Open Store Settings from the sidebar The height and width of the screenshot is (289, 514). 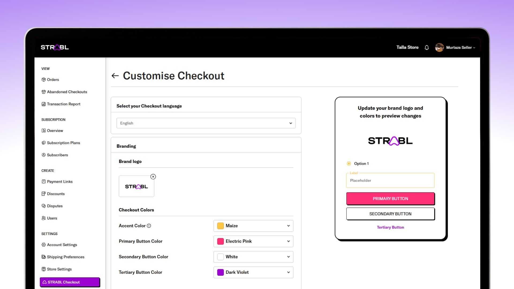pyautogui.click(x=59, y=269)
